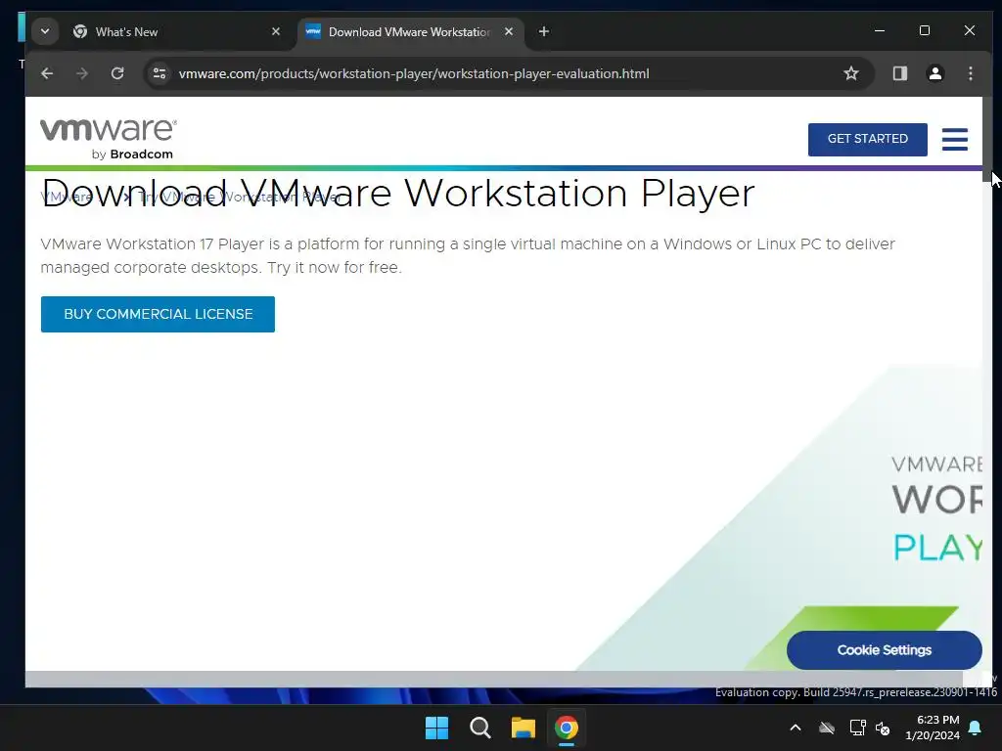Open network status tray icon

pos(857,728)
